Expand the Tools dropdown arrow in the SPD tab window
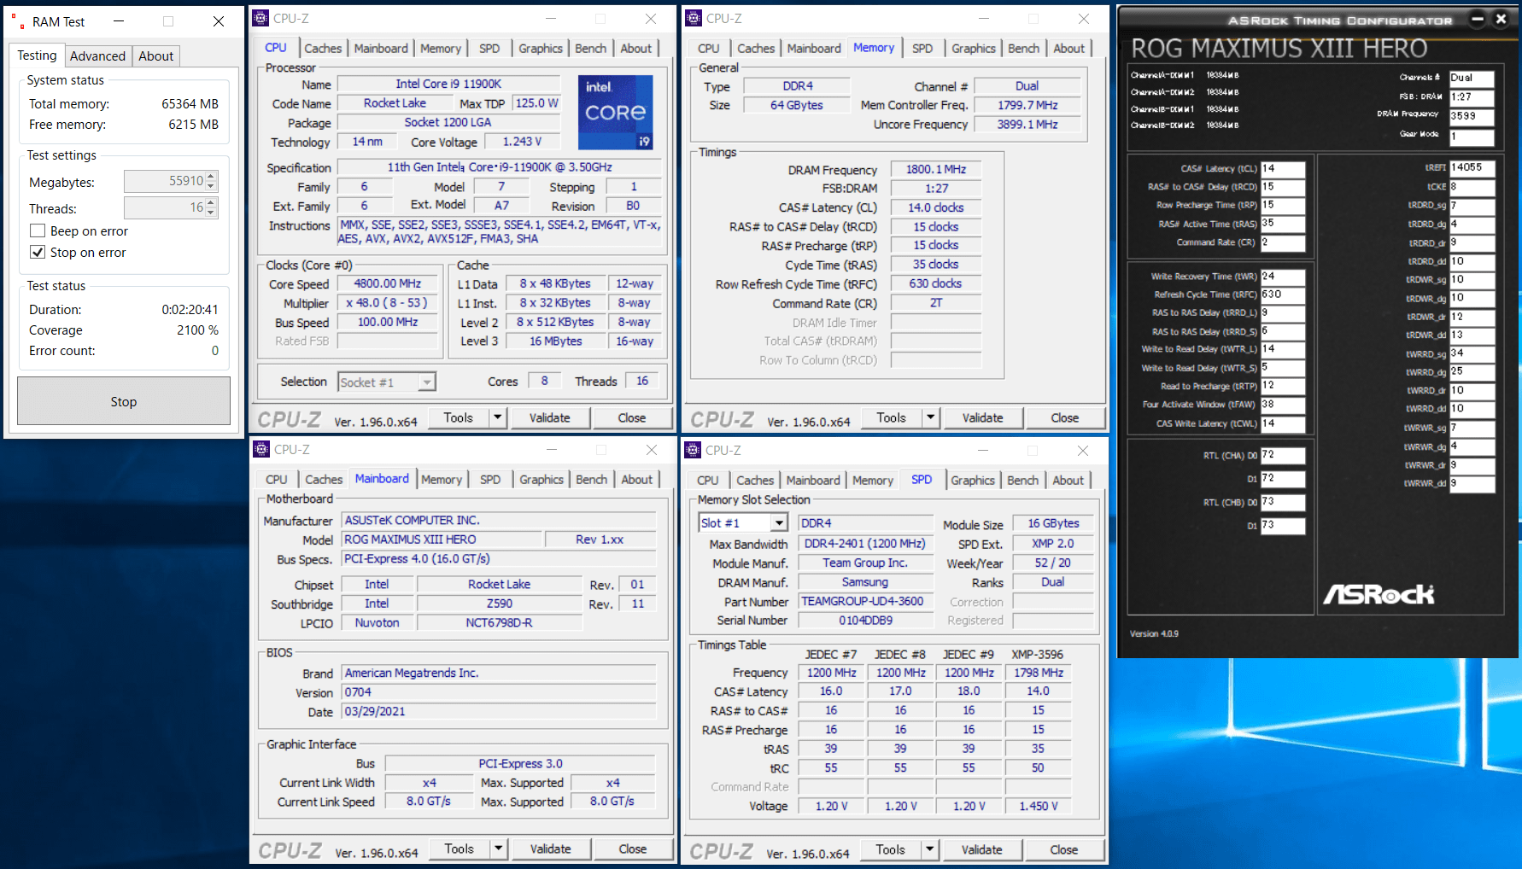 click(930, 849)
